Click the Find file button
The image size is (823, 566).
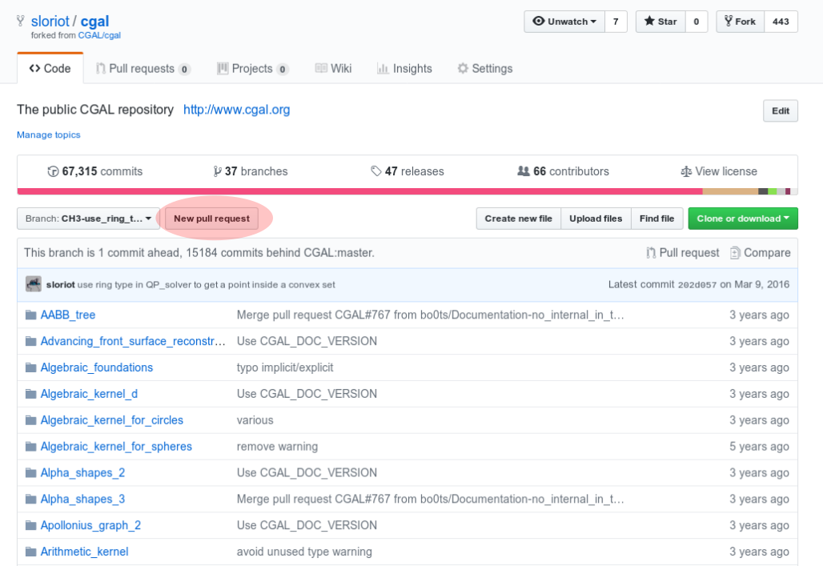656,219
